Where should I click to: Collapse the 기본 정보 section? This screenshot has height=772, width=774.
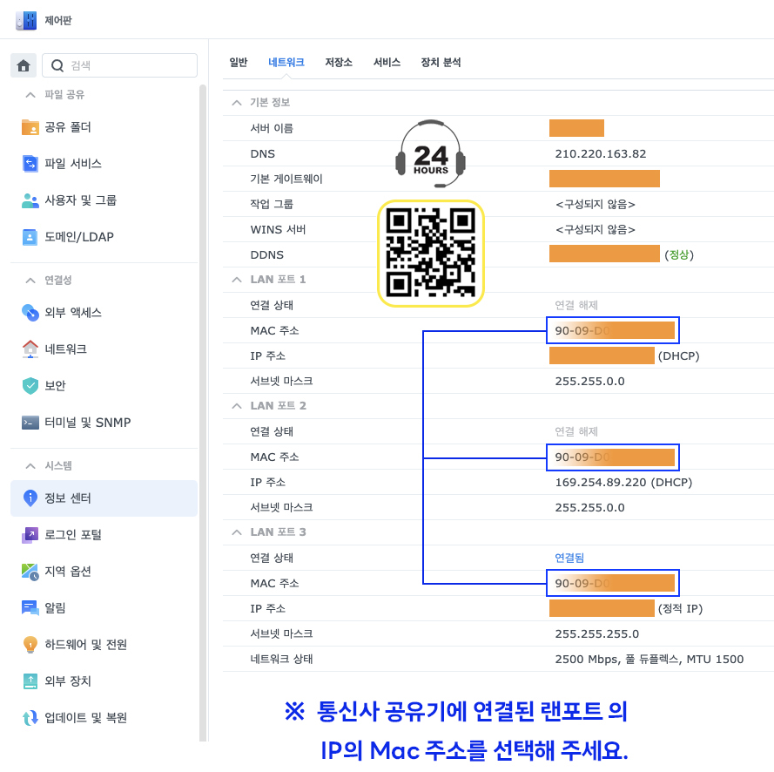coord(237,103)
